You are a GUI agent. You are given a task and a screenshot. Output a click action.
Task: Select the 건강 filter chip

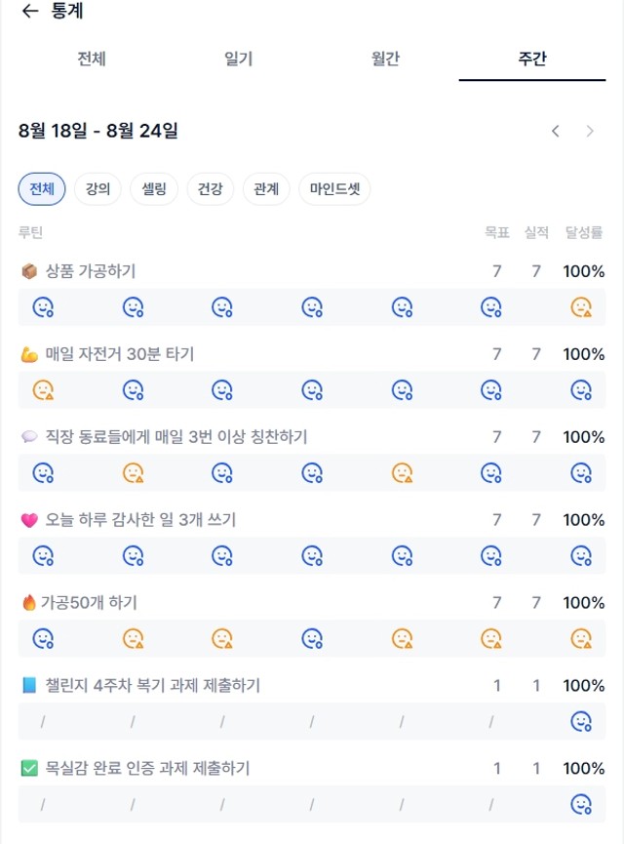(x=211, y=189)
